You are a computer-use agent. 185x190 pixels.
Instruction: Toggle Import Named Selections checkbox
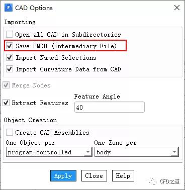pos(10,57)
